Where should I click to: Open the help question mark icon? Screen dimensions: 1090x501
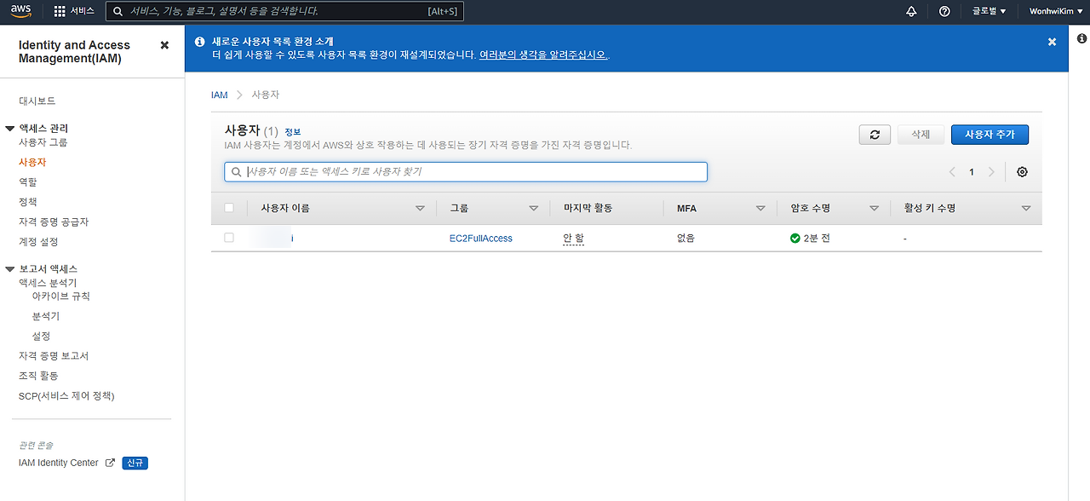[944, 11]
